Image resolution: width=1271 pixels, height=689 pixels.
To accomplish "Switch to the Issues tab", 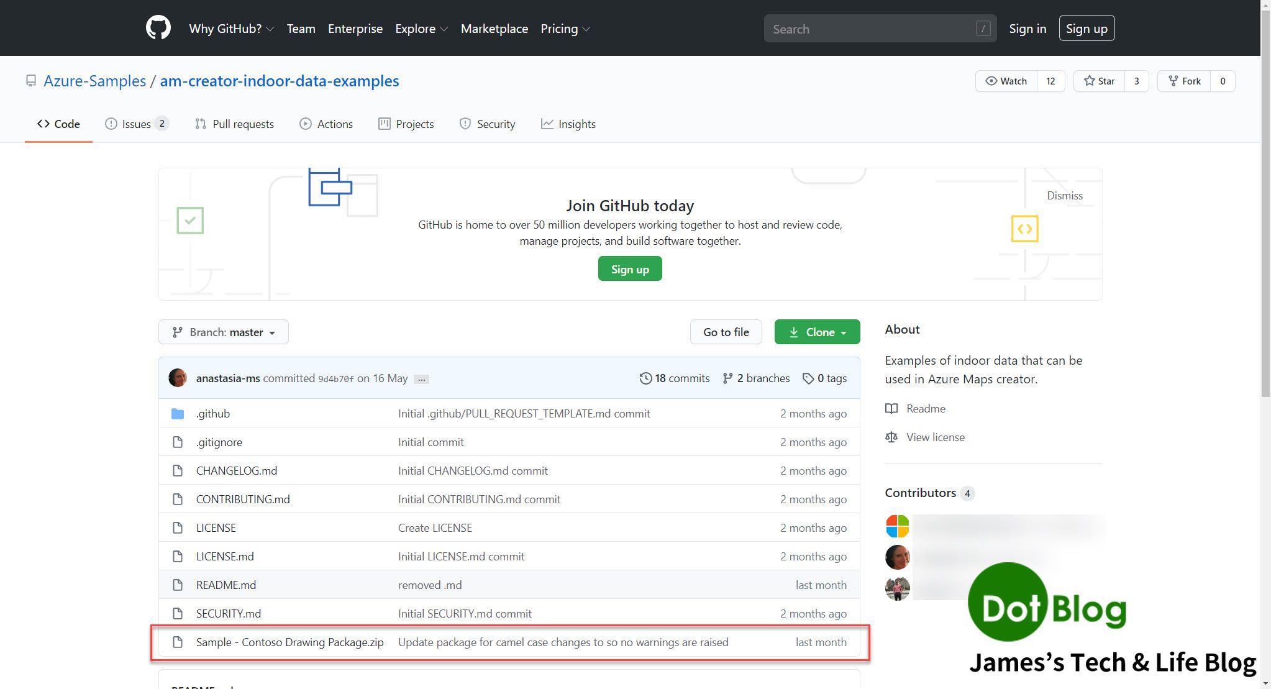I will coord(136,124).
